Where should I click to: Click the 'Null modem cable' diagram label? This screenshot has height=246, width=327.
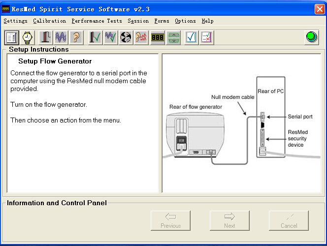coord(233,97)
